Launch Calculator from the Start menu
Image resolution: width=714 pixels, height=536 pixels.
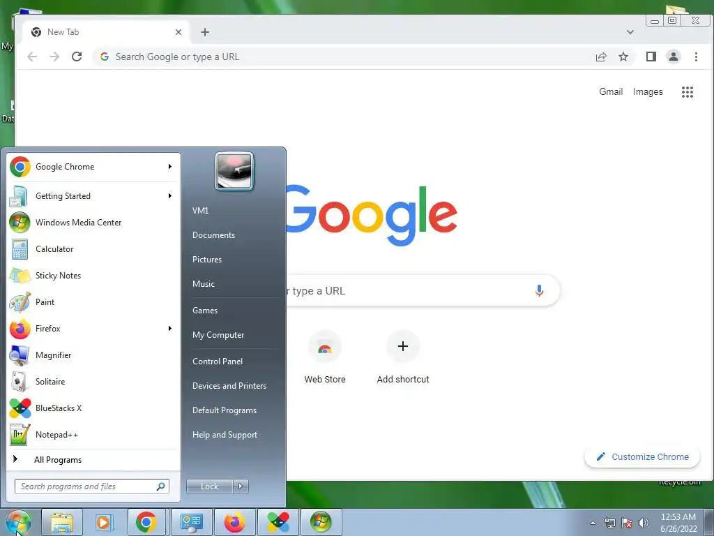tap(93, 249)
